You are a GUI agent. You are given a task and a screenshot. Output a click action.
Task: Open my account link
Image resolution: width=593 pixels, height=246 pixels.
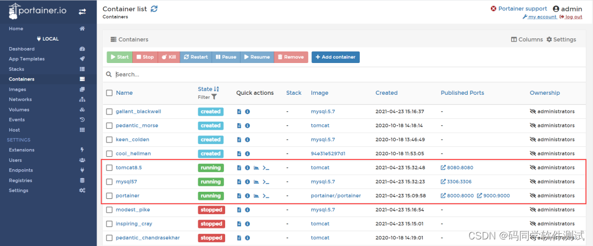(540, 17)
